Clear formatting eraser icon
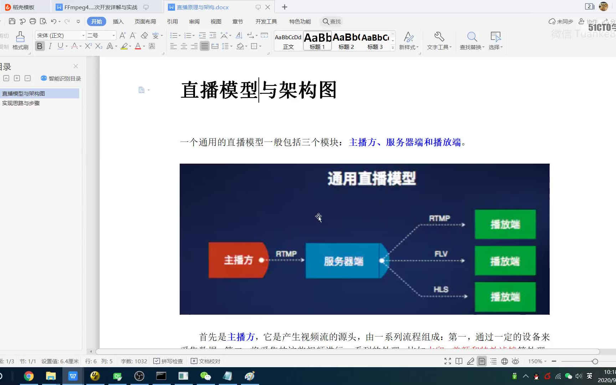Screen dimensions: 616x385 click(x=144, y=35)
